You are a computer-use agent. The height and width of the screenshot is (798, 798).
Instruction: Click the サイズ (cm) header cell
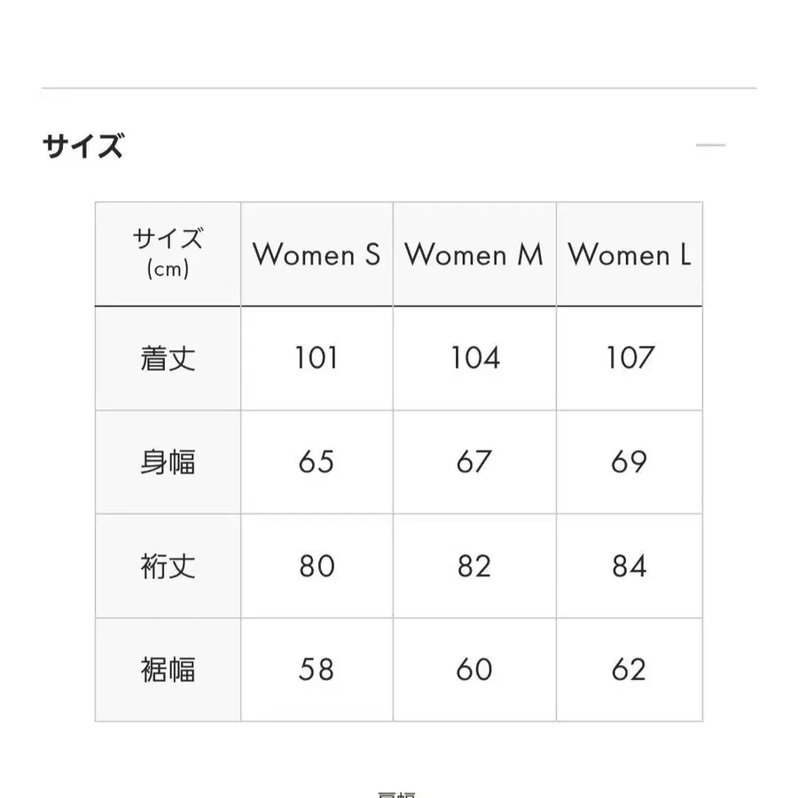point(167,252)
